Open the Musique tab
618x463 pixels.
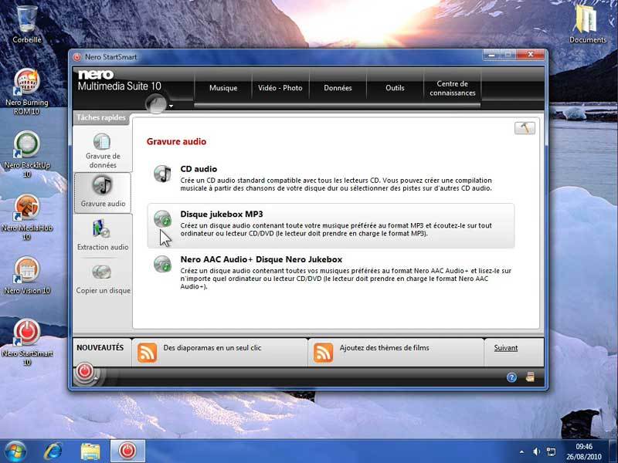(x=223, y=88)
